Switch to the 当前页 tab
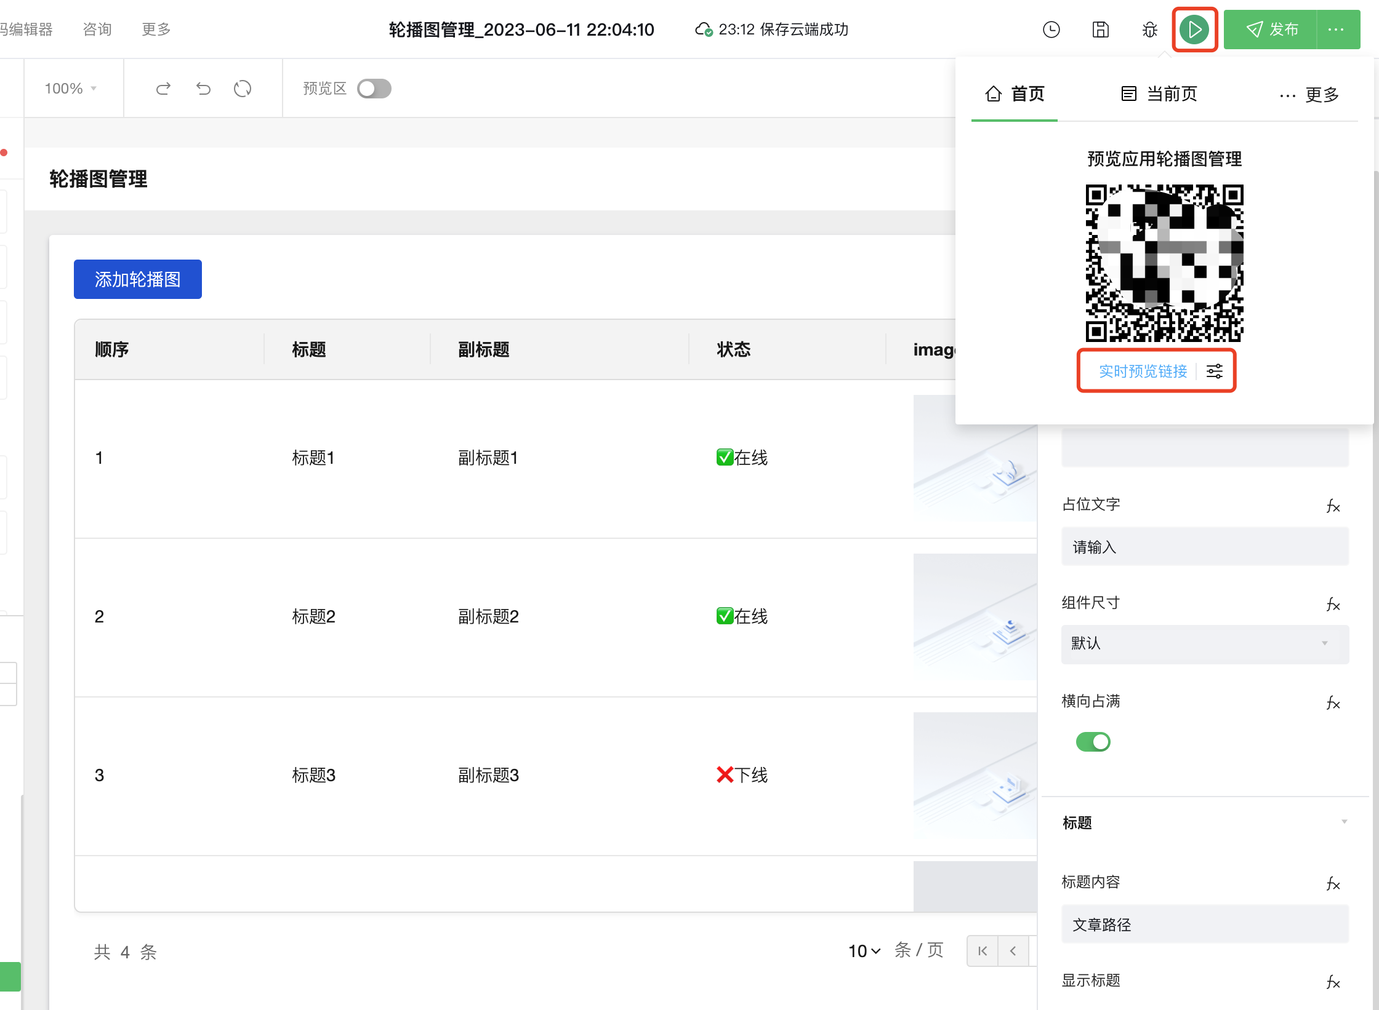The width and height of the screenshot is (1379, 1010). pyautogui.click(x=1159, y=94)
